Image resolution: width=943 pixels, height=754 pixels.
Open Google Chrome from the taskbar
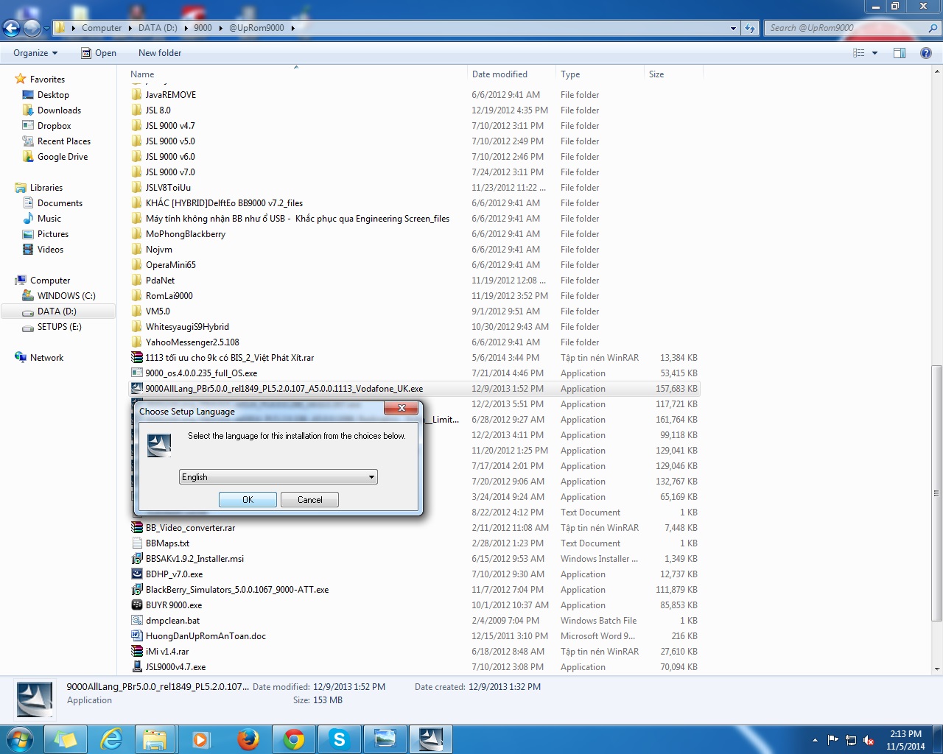294,739
